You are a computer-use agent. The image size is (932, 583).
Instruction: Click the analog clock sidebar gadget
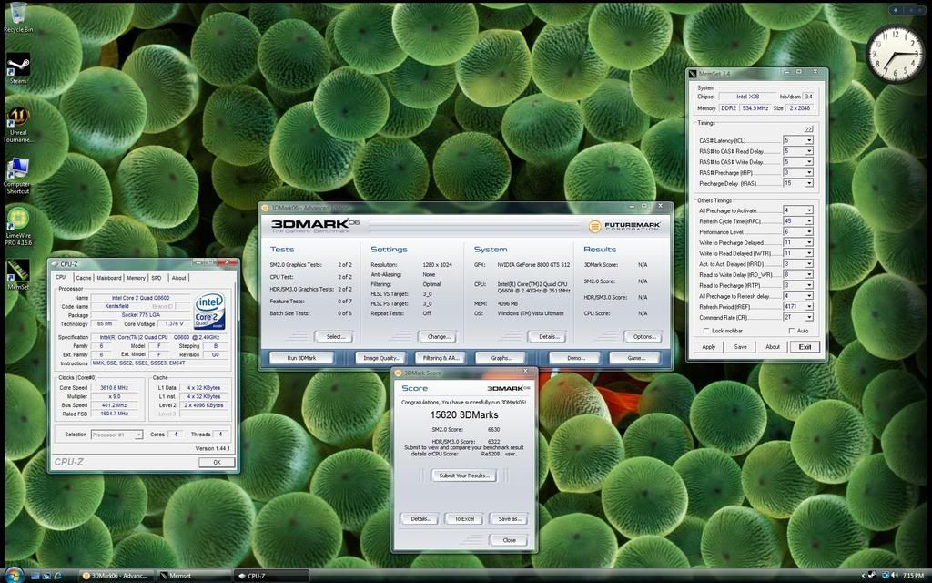(896, 54)
